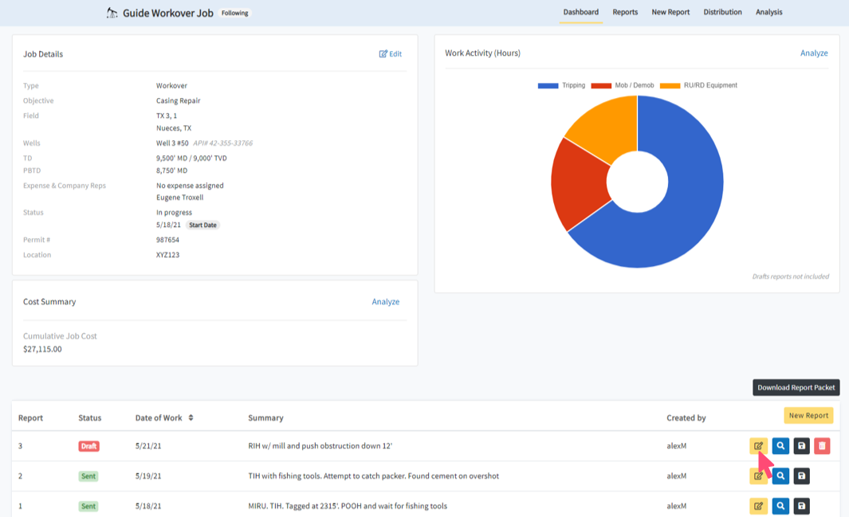This screenshot has width=849, height=517.
Task: Toggle the Tripping legend swatch
Action: point(548,85)
